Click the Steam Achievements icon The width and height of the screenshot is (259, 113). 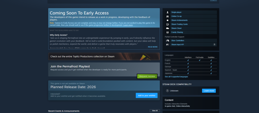point(167,20)
